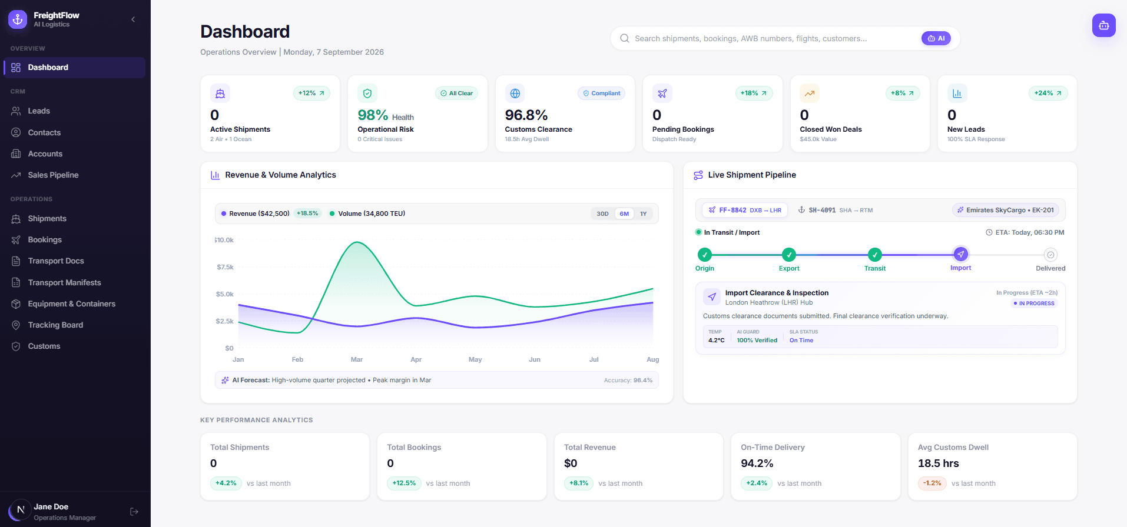Click the Operational Risk shield icon
The width and height of the screenshot is (1127, 527).
(367, 94)
